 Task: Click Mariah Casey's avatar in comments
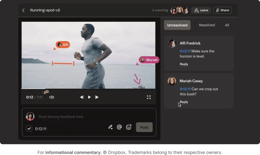[172, 81]
